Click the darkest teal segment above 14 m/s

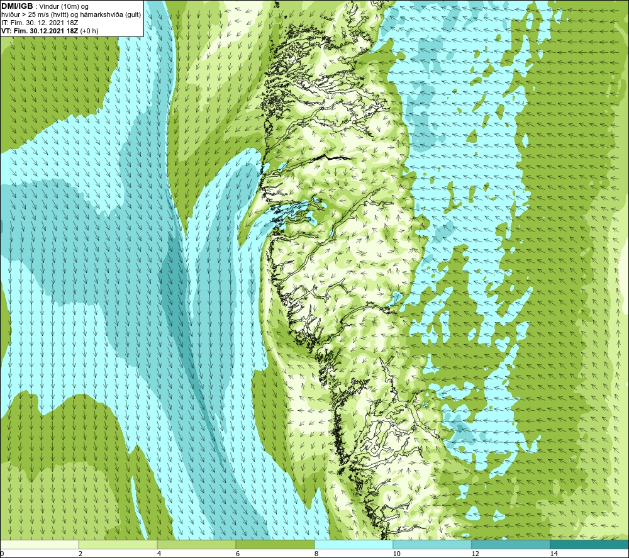click(x=589, y=544)
